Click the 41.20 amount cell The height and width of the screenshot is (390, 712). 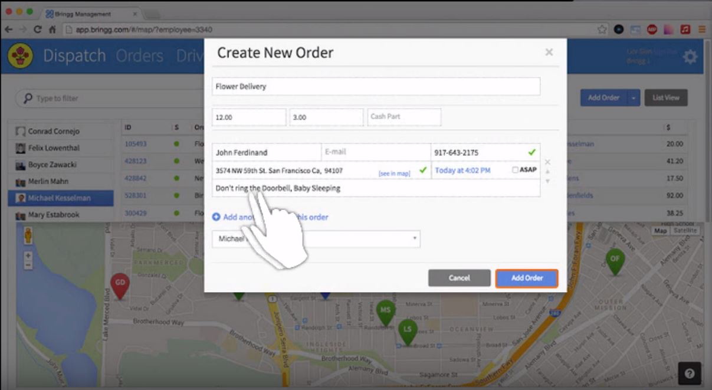(x=674, y=161)
